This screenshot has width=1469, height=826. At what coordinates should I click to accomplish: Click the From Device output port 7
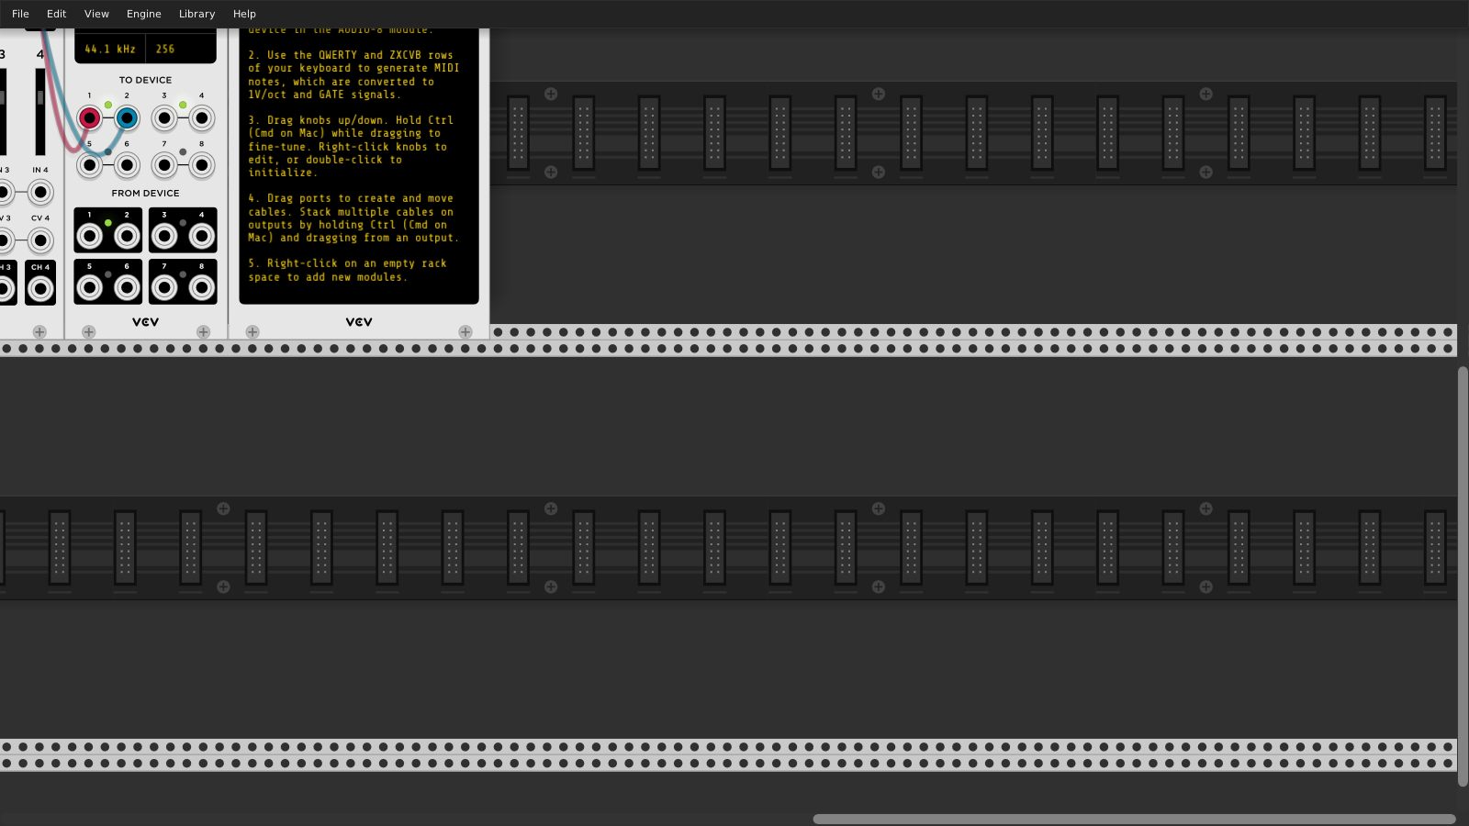pos(164,288)
